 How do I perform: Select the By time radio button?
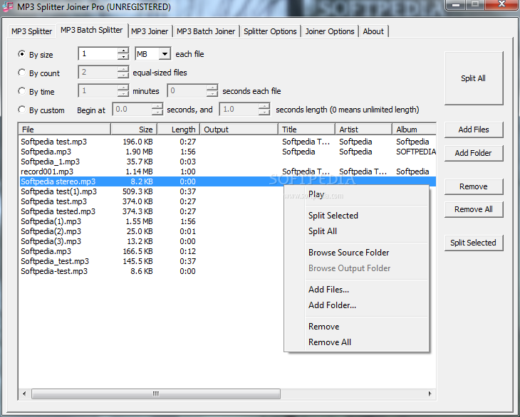22,91
